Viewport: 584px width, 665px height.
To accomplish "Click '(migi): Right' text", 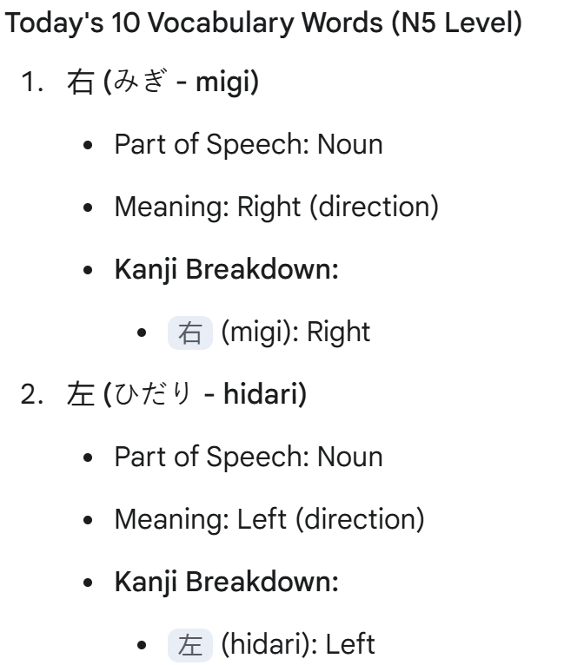I will [x=295, y=332].
